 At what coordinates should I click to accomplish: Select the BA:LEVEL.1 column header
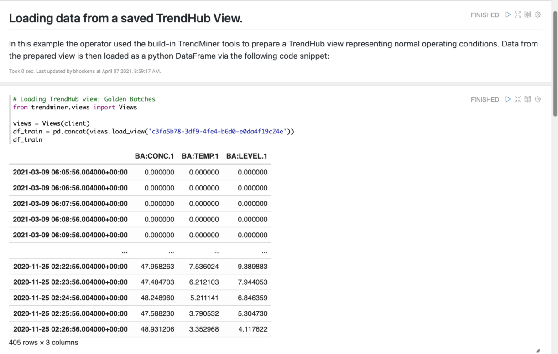click(x=246, y=156)
